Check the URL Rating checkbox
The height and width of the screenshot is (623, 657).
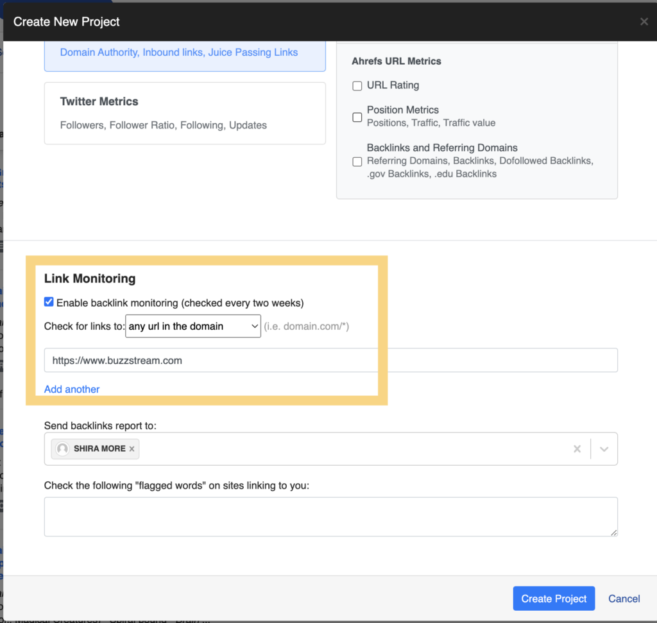357,86
